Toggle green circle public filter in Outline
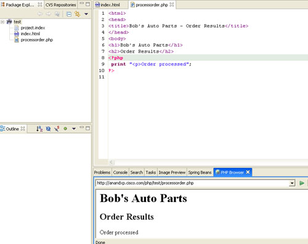The width and height of the screenshot is (308, 244). point(65,128)
